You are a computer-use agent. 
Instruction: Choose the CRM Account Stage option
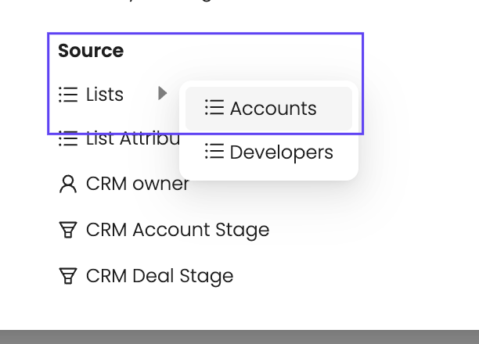click(x=177, y=230)
